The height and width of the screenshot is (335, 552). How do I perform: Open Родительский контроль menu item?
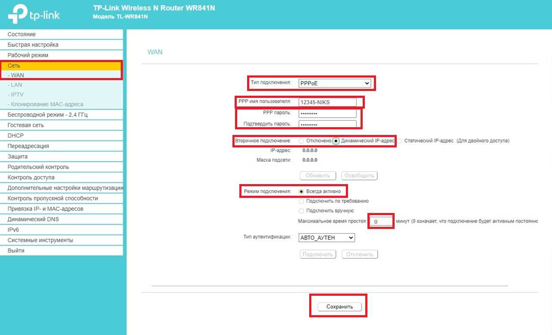pos(62,167)
